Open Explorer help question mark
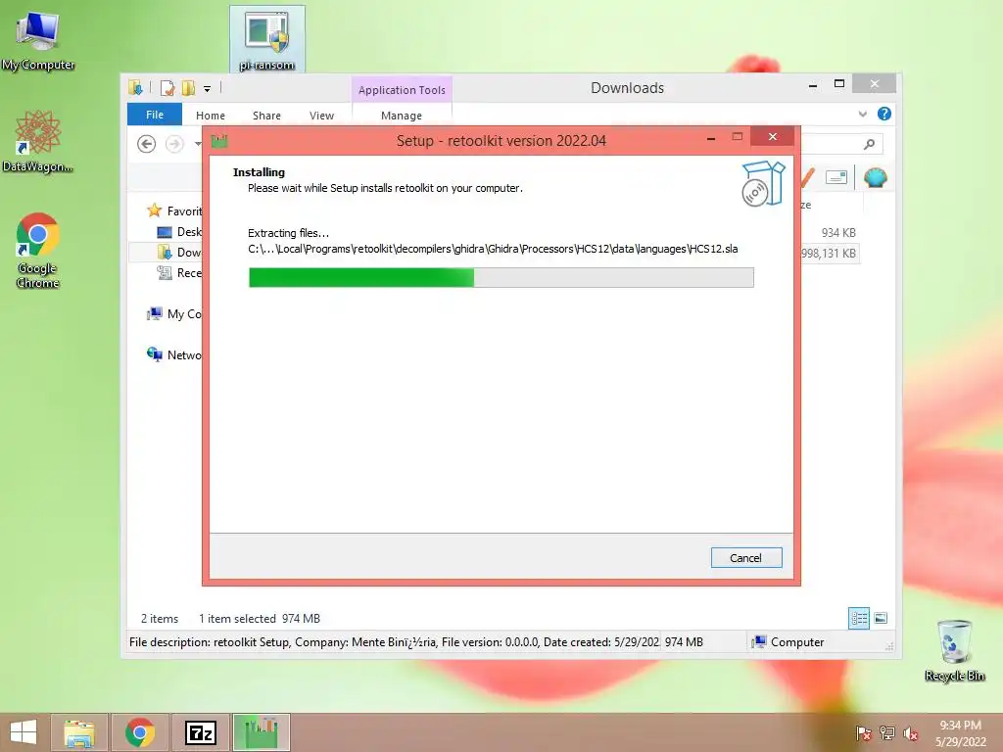The height and width of the screenshot is (752, 1003). pyautogui.click(x=884, y=114)
